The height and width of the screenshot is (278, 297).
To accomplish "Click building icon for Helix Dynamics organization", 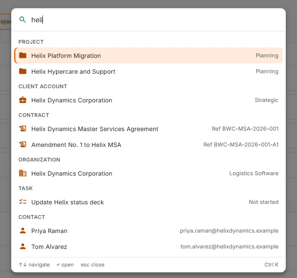I will point(23,173).
